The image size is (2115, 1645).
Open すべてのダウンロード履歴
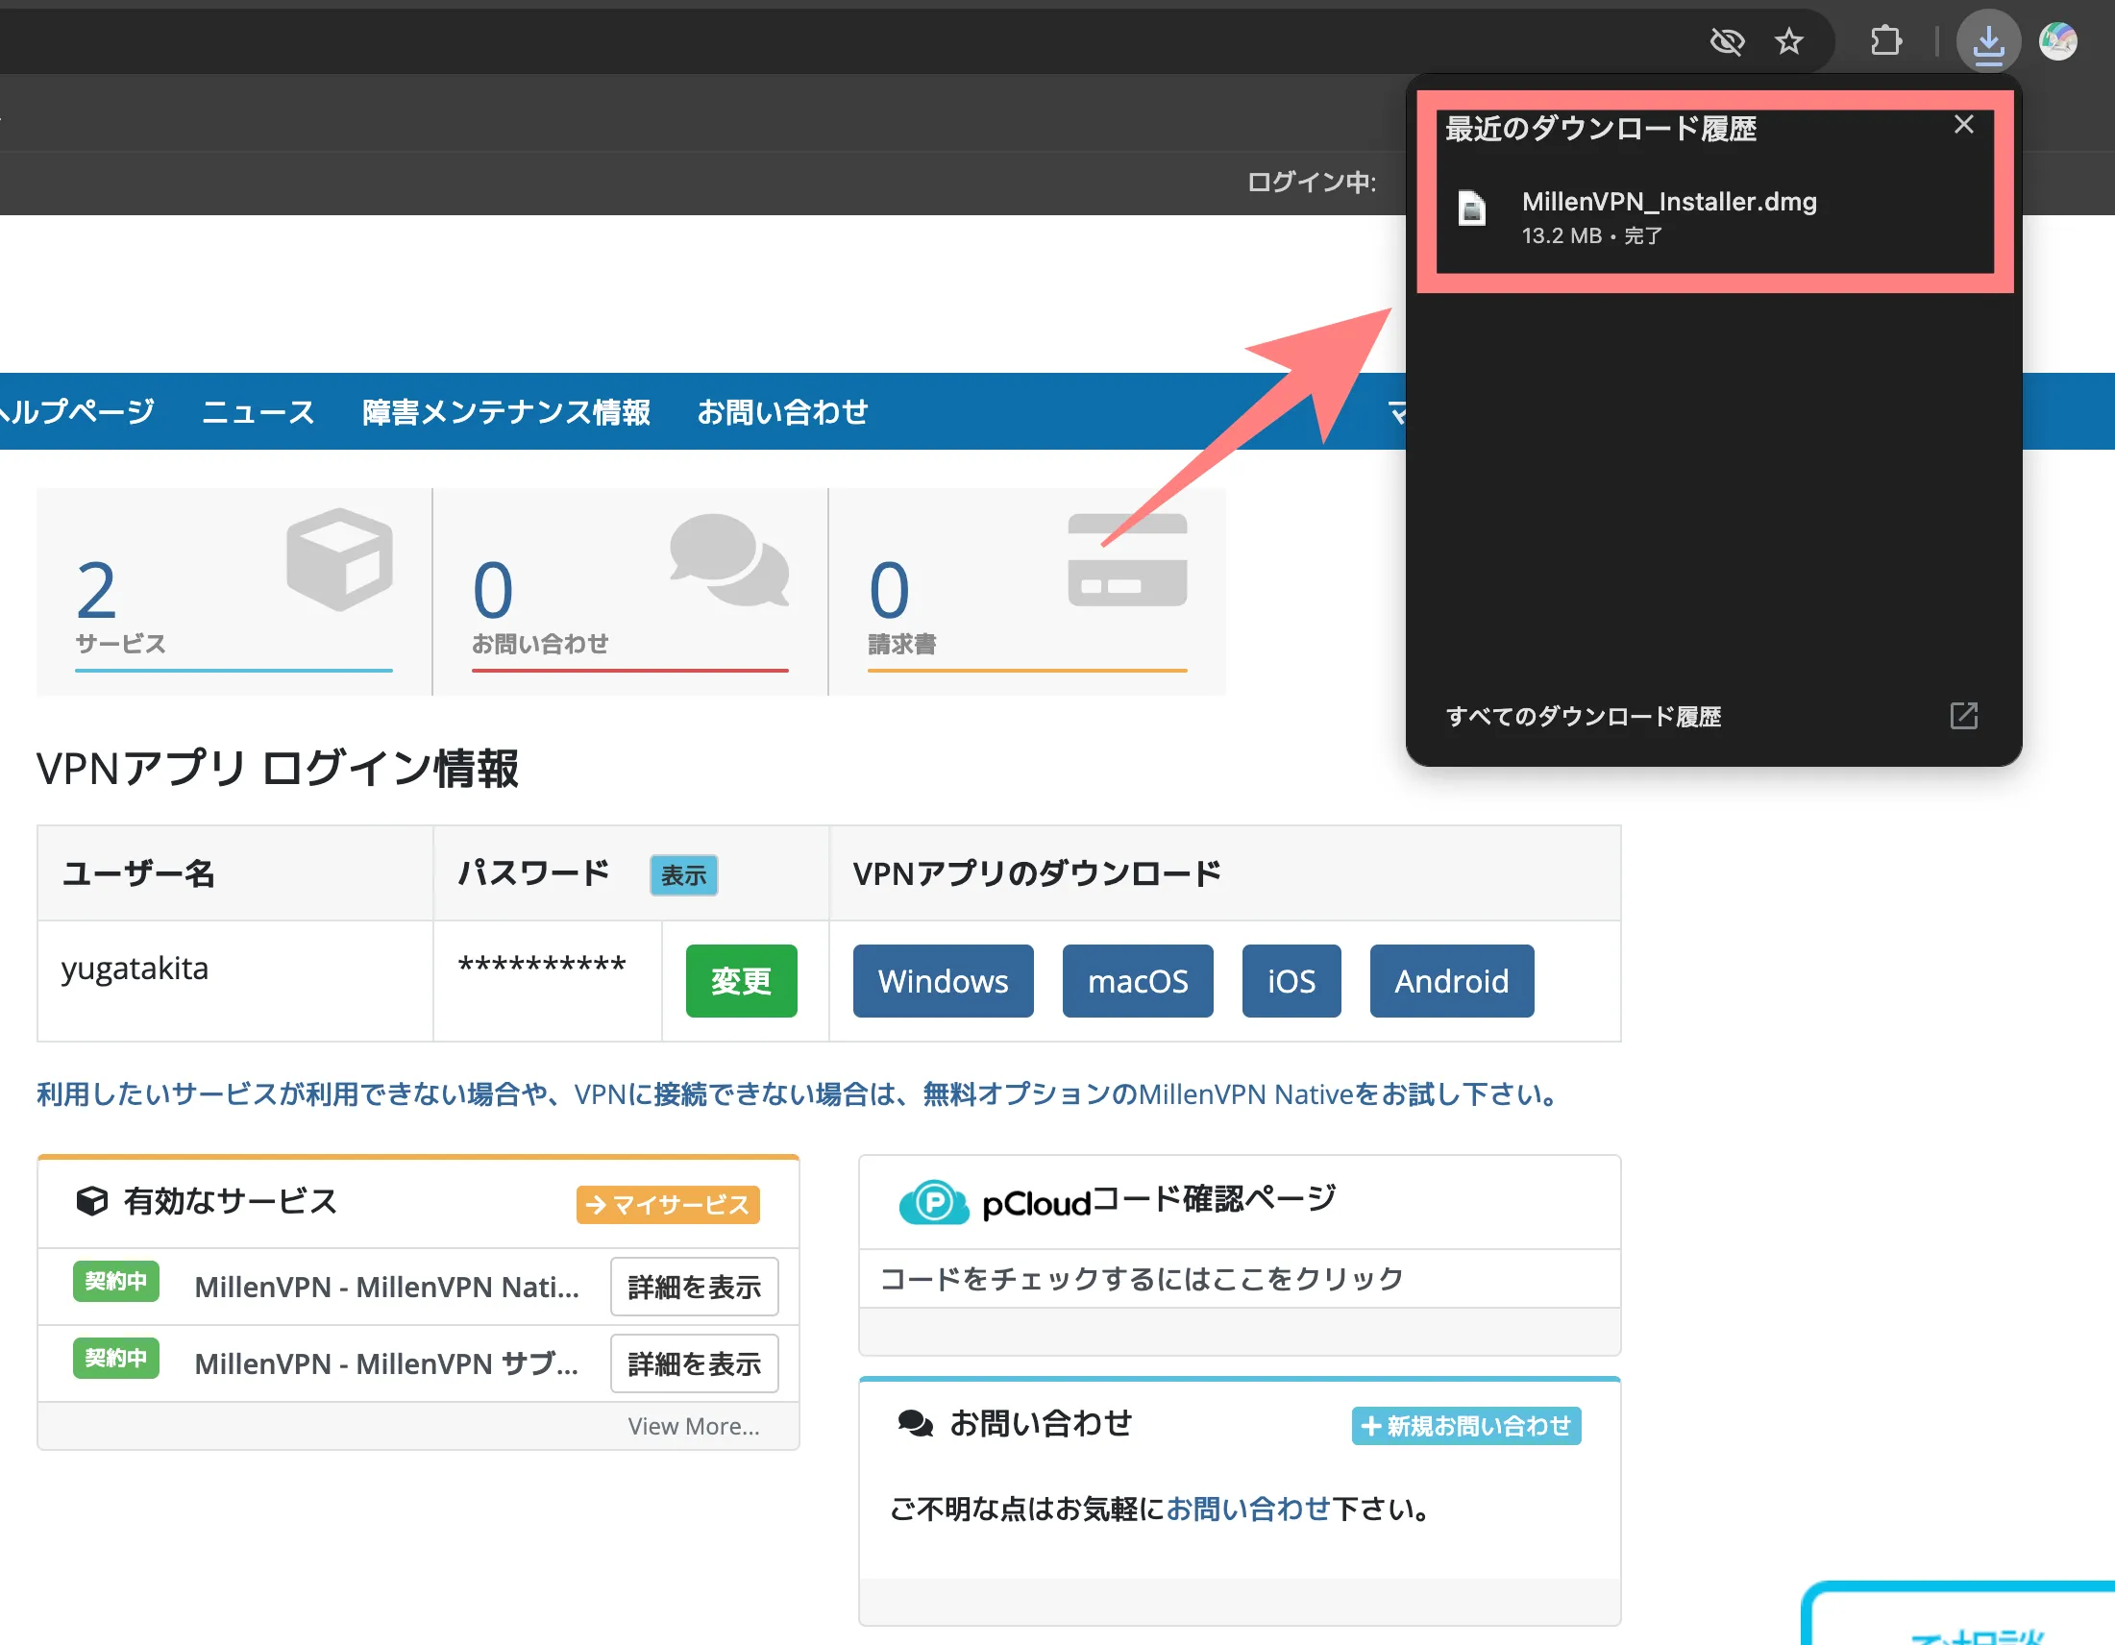tap(1585, 717)
